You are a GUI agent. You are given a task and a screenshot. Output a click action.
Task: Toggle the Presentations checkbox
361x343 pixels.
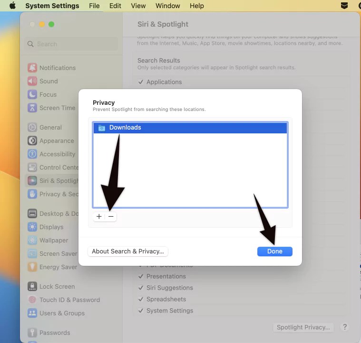pos(141,276)
